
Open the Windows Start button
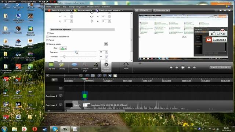pyautogui.click(x=4, y=129)
